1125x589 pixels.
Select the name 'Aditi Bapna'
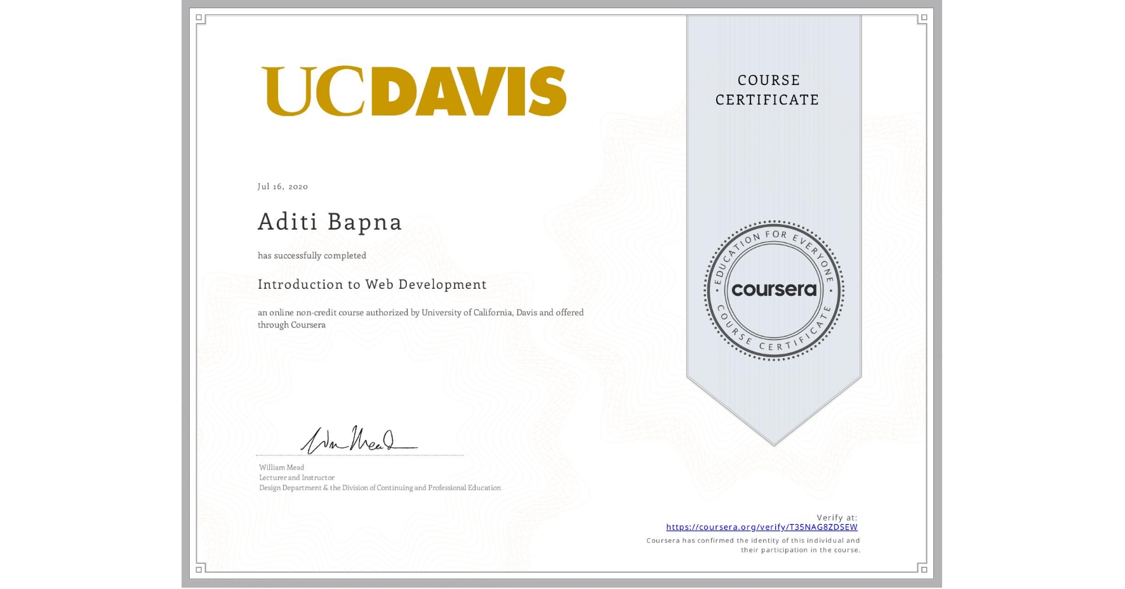tap(330, 222)
